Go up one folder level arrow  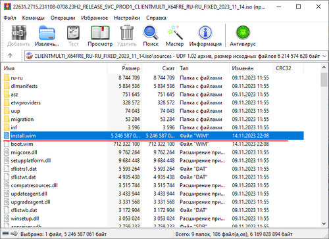(x=10, y=56)
